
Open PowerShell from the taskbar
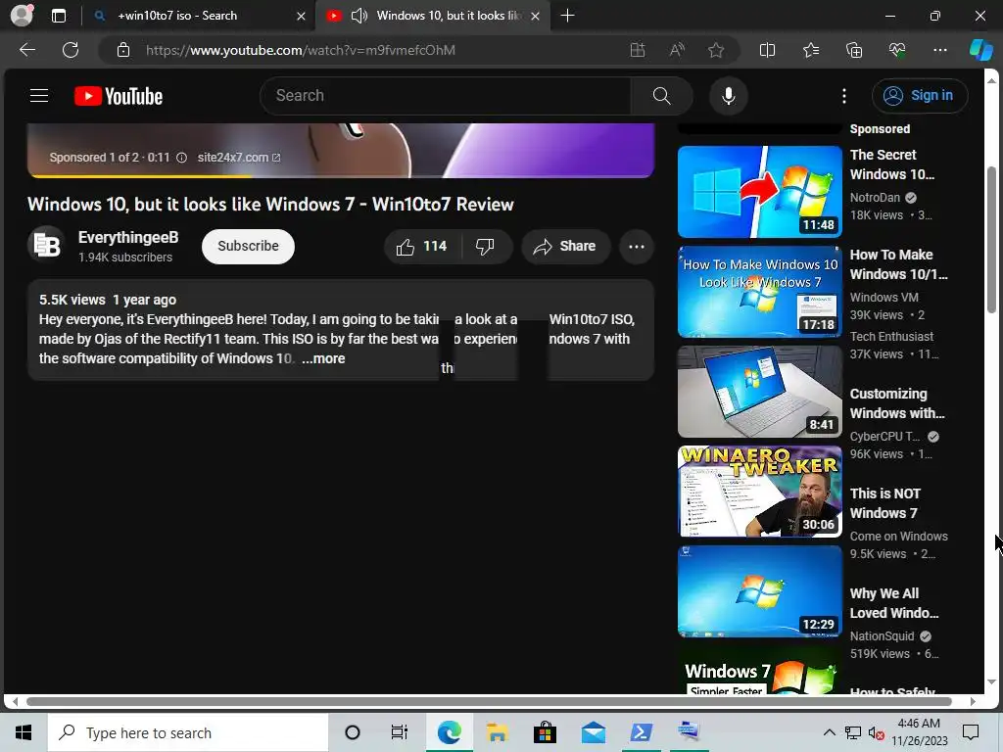641,732
